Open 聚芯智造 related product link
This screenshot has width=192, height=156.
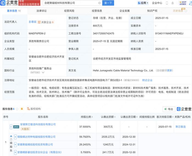point(180,127)
